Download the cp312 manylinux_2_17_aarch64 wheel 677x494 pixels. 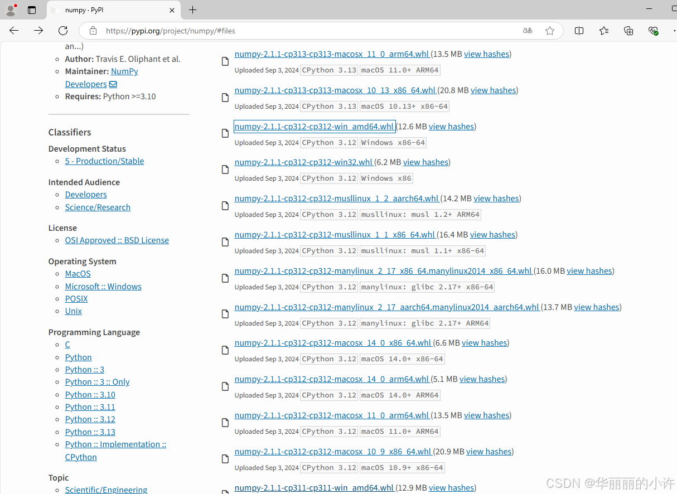[x=387, y=307]
